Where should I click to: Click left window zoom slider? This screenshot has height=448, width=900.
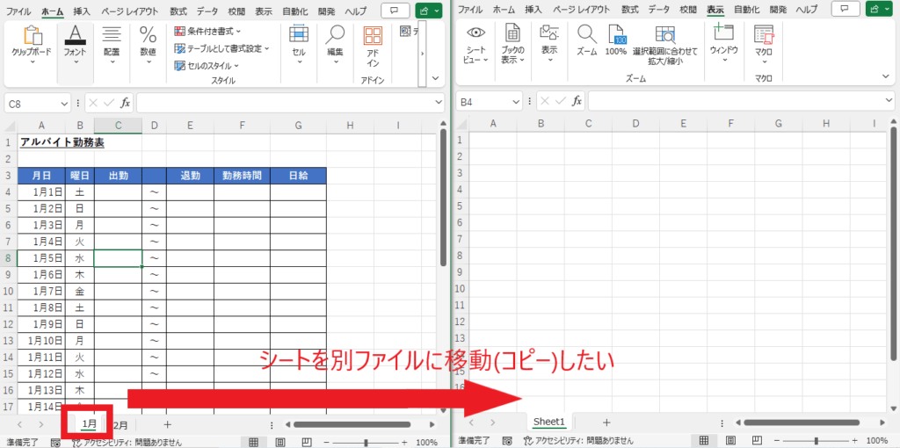[x=366, y=443]
